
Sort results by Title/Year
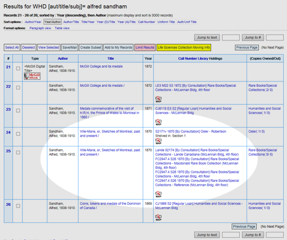pos(88,22)
